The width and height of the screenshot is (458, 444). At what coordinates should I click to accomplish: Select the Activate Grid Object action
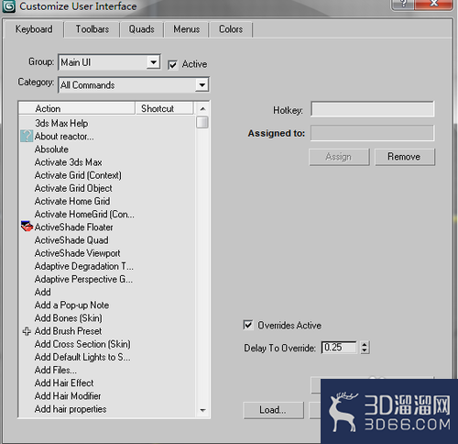(73, 188)
